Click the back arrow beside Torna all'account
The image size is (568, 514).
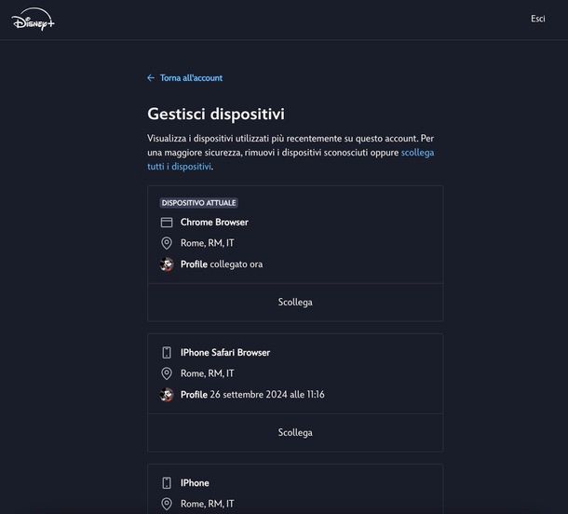click(151, 78)
